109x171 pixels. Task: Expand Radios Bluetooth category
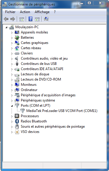coord(12,122)
